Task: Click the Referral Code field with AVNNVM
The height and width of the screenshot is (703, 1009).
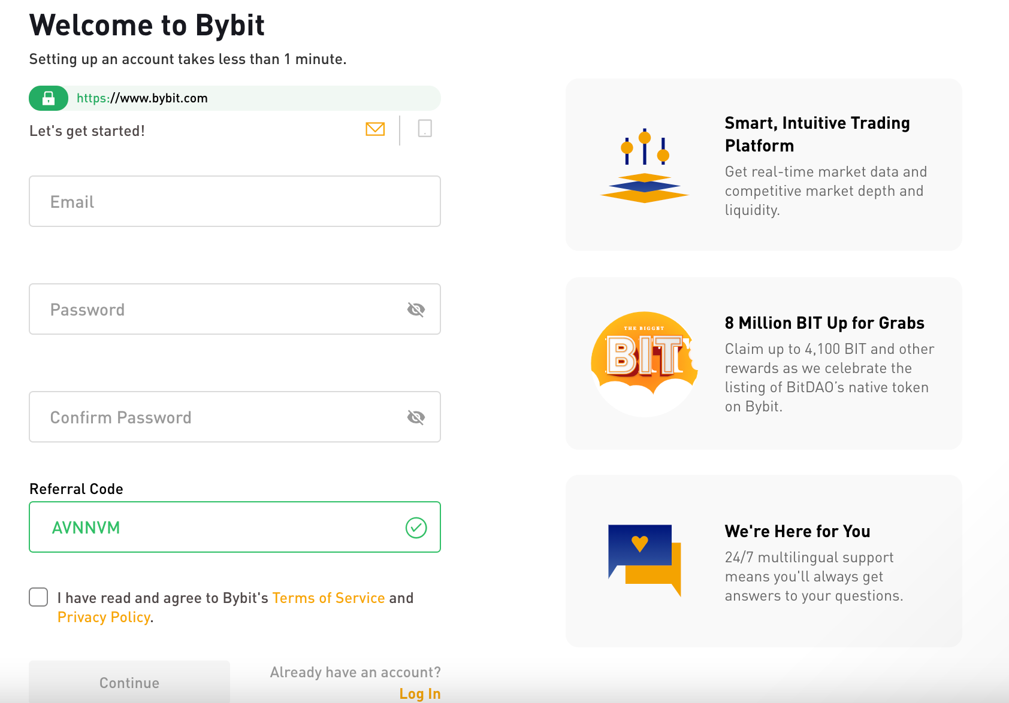Action: [235, 527]
